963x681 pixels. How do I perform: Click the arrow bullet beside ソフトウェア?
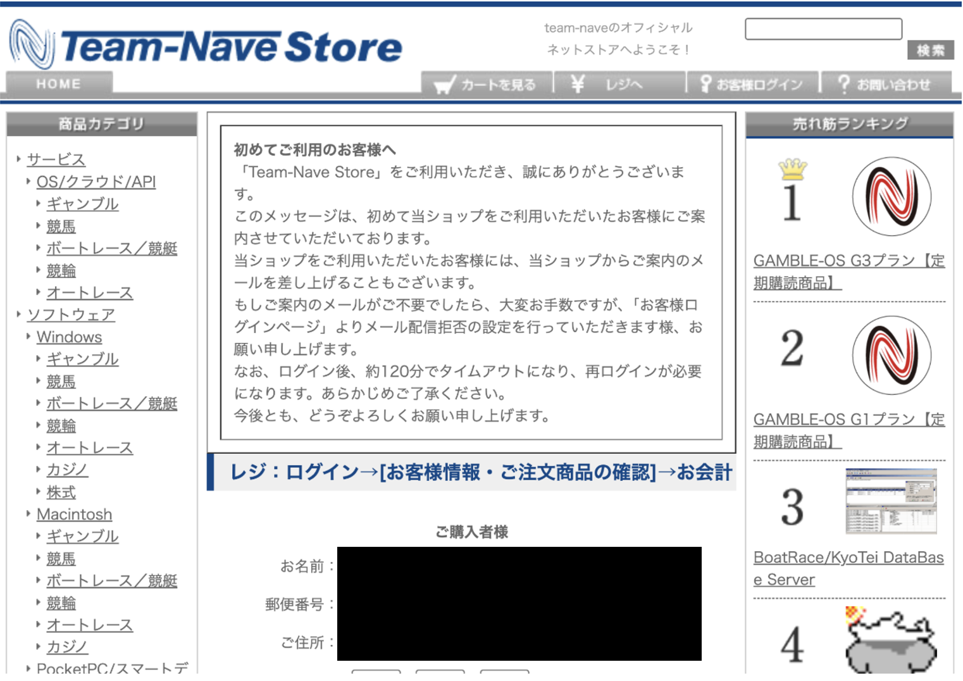click(x=18, y=314)
